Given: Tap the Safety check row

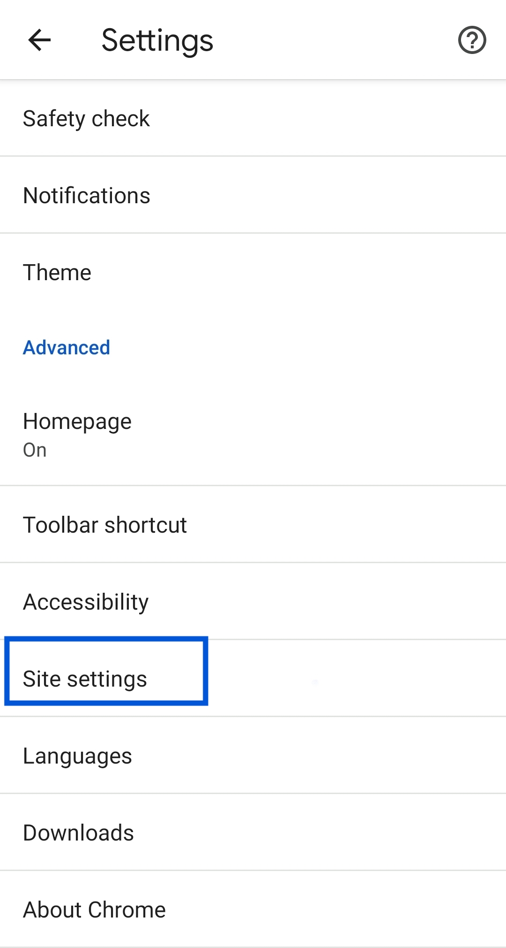Looking at the screenshot, I should (x=253, y=118).
